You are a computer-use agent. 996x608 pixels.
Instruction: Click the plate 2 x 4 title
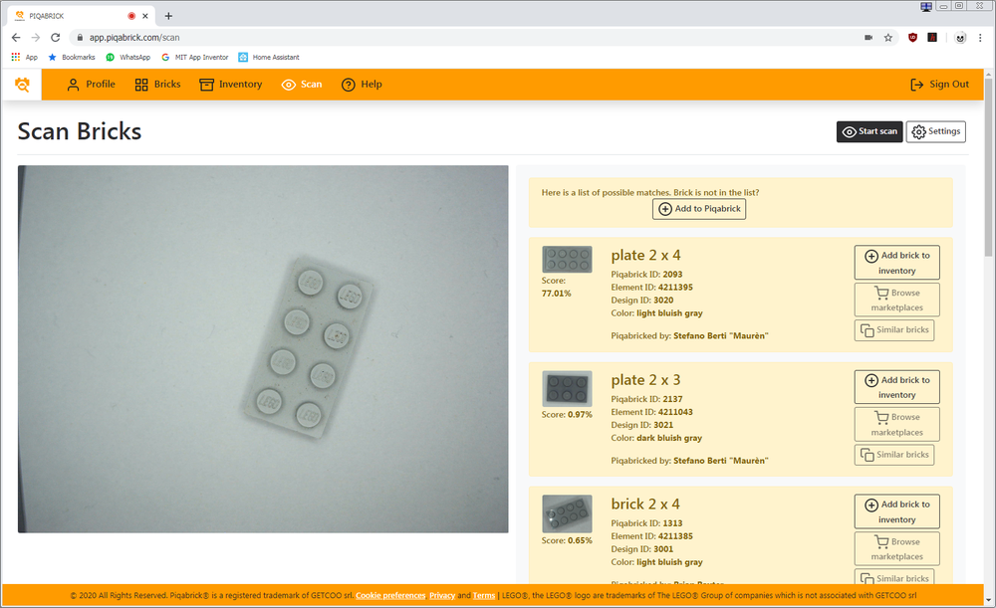(645, 255)
